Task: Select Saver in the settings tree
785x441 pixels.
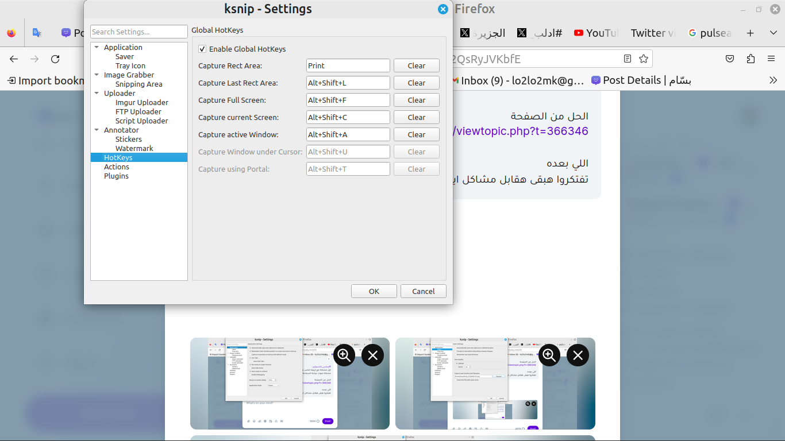Action: [x=125, y=56]
